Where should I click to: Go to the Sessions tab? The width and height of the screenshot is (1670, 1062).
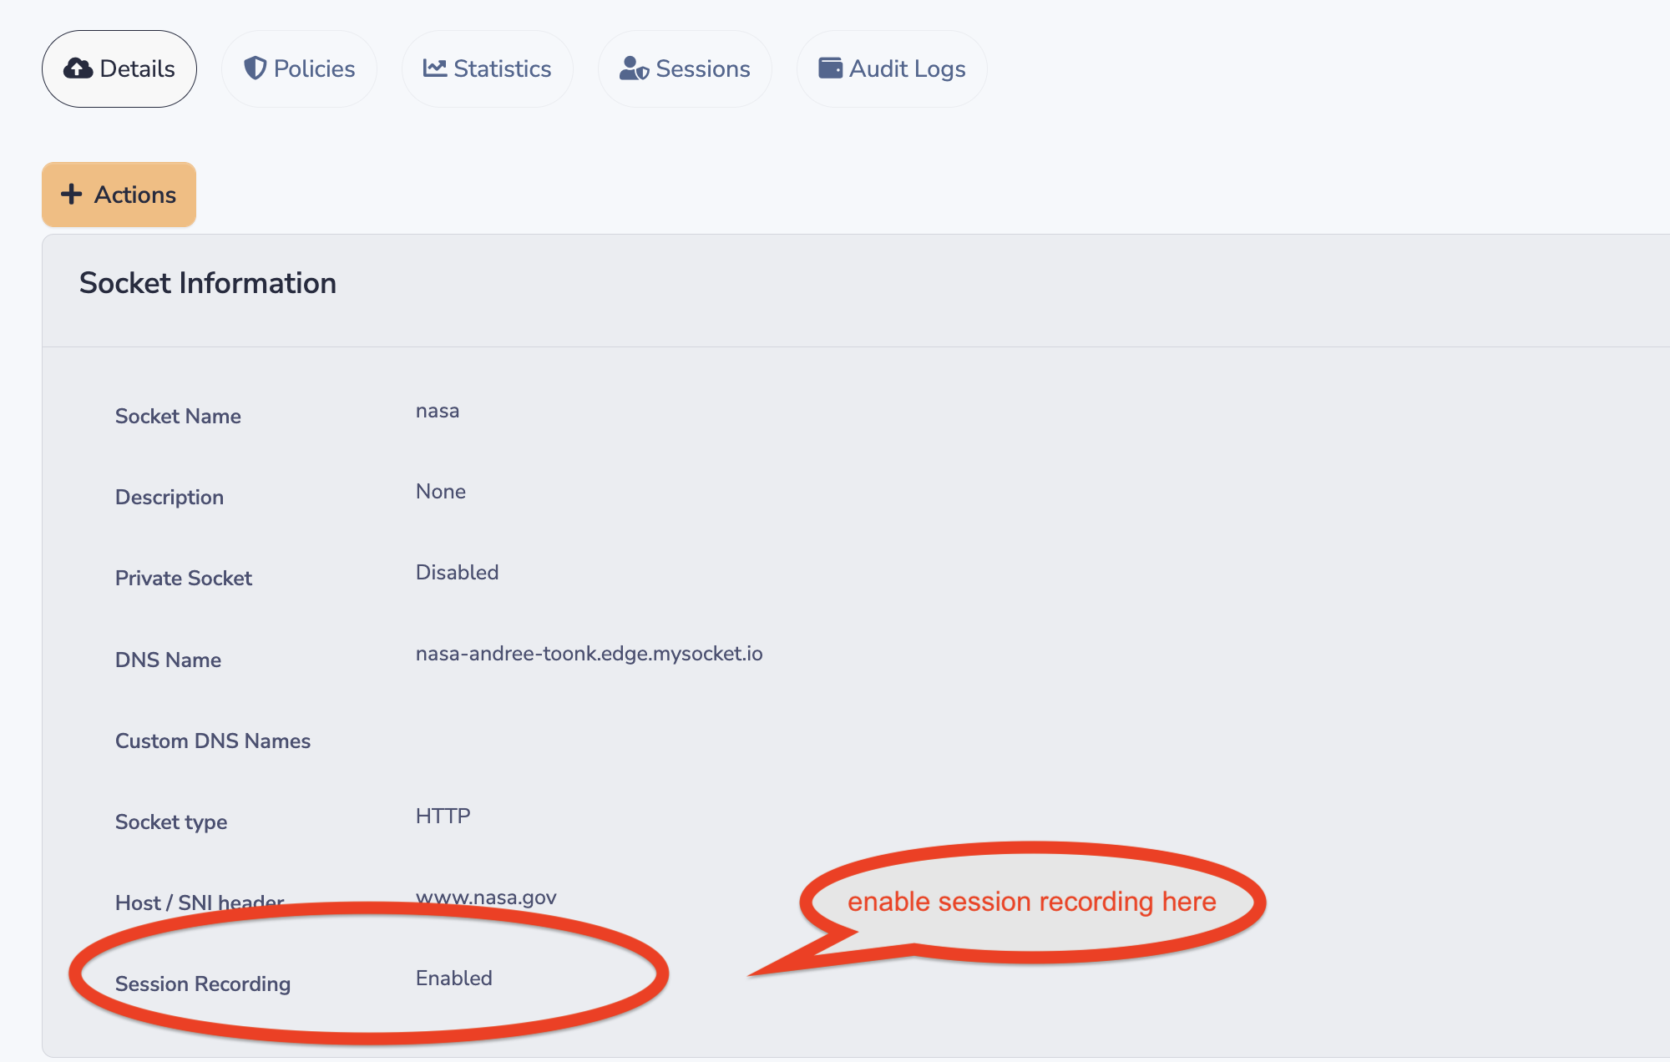click(x=685, y=68)
